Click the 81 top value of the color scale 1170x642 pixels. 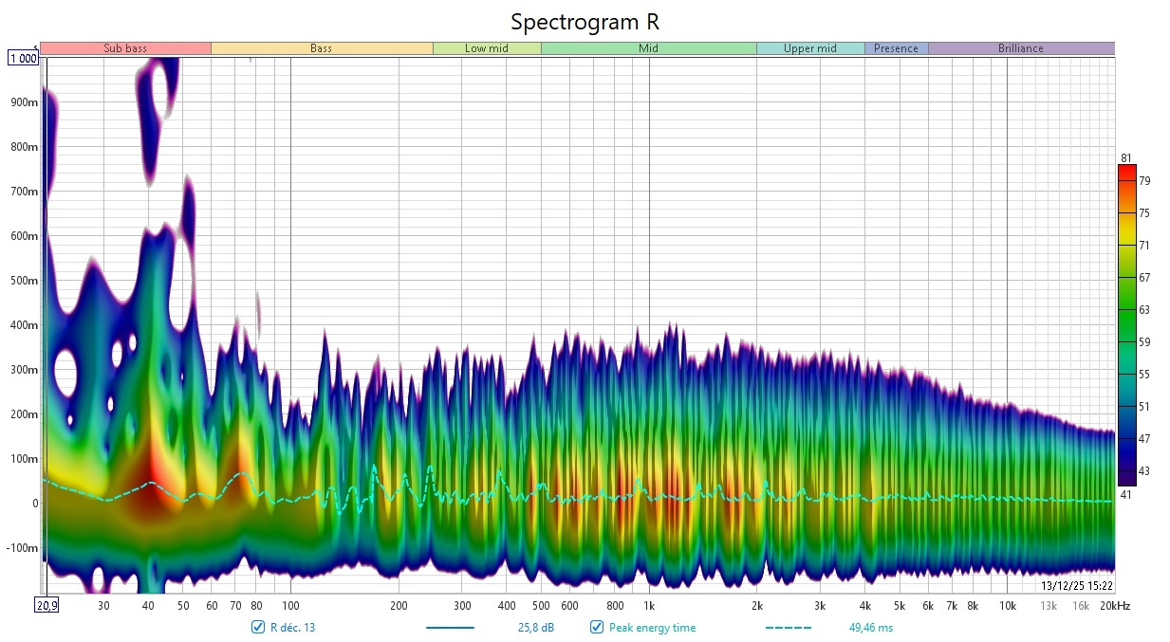[x=1125, y=157]
